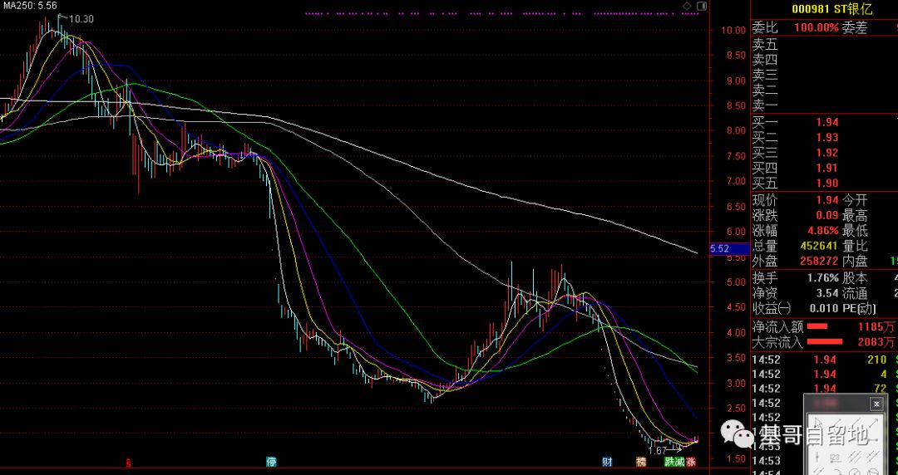Select the 买一 bid price 1.94
The height and width of the screenshot is (475, 898).
point(827,122)
